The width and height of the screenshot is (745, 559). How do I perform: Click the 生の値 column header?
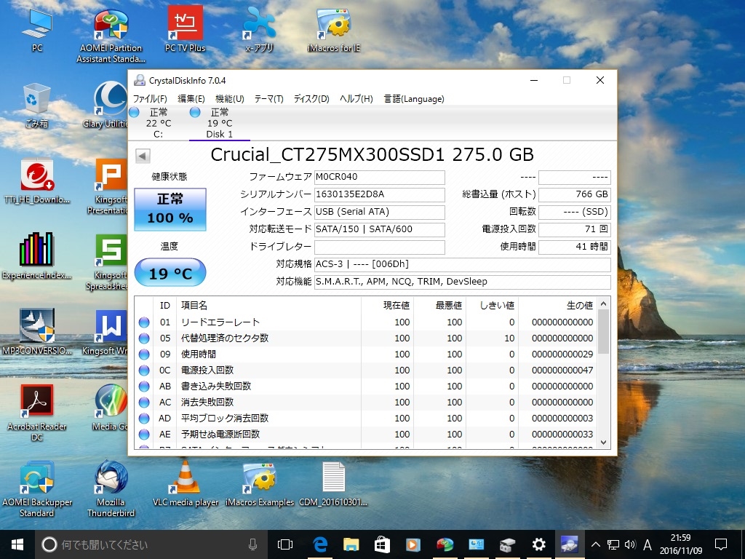(558, 305)
